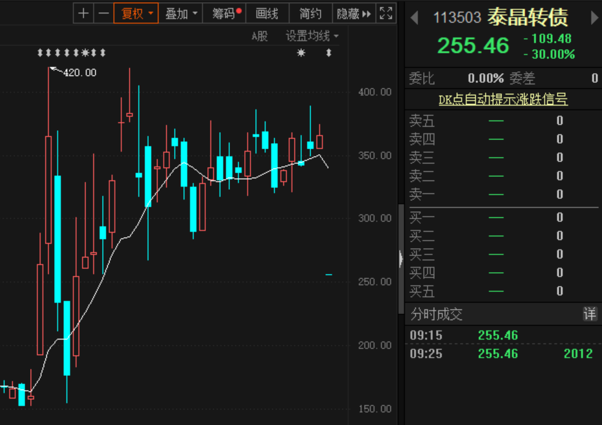The width and height of the screenshot is (602, 425).
Task: Select the 卖三 order row
Action: [504, 158]
